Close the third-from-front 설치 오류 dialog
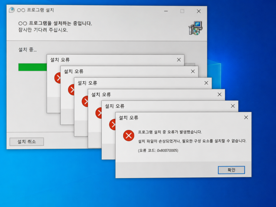Image resolution: width=276 pixels, height=207 pixels. click(x=219, y=94)
